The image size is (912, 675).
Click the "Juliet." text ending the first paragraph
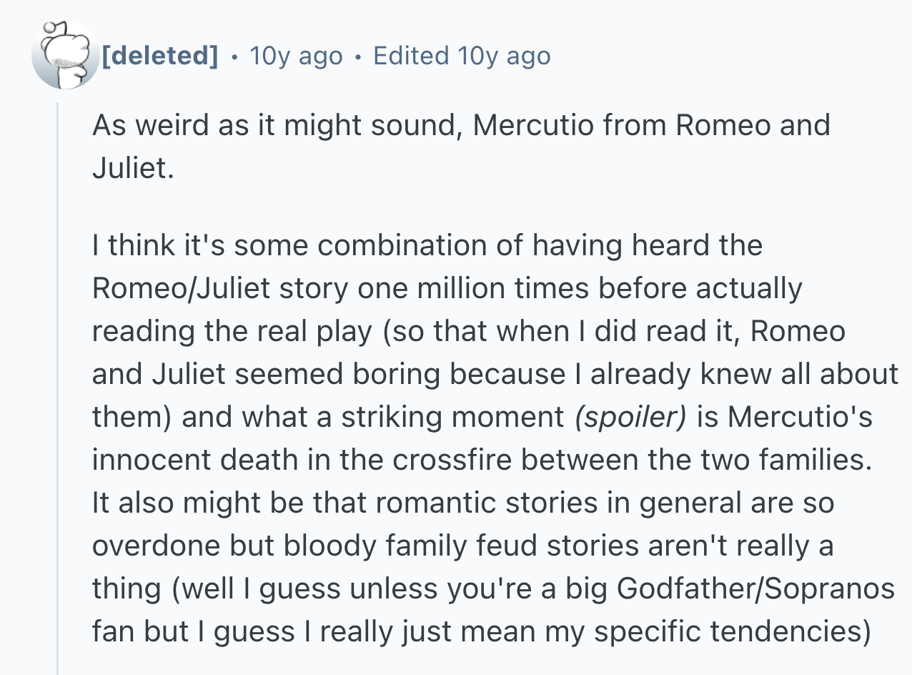(x=133, y=168)
